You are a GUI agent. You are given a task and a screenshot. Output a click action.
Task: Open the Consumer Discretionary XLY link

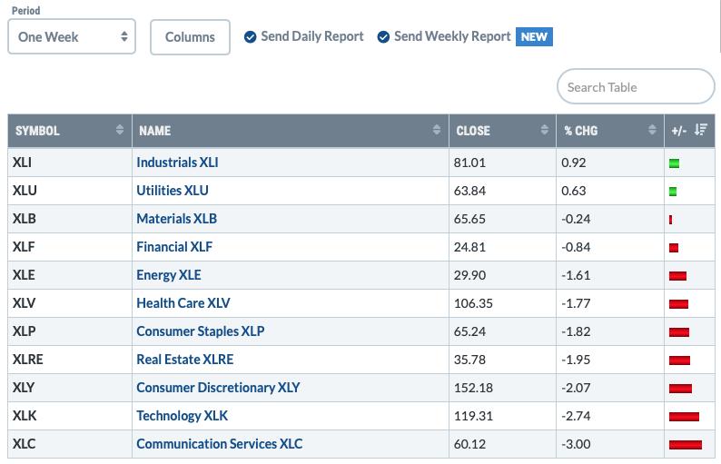[218, 388]
